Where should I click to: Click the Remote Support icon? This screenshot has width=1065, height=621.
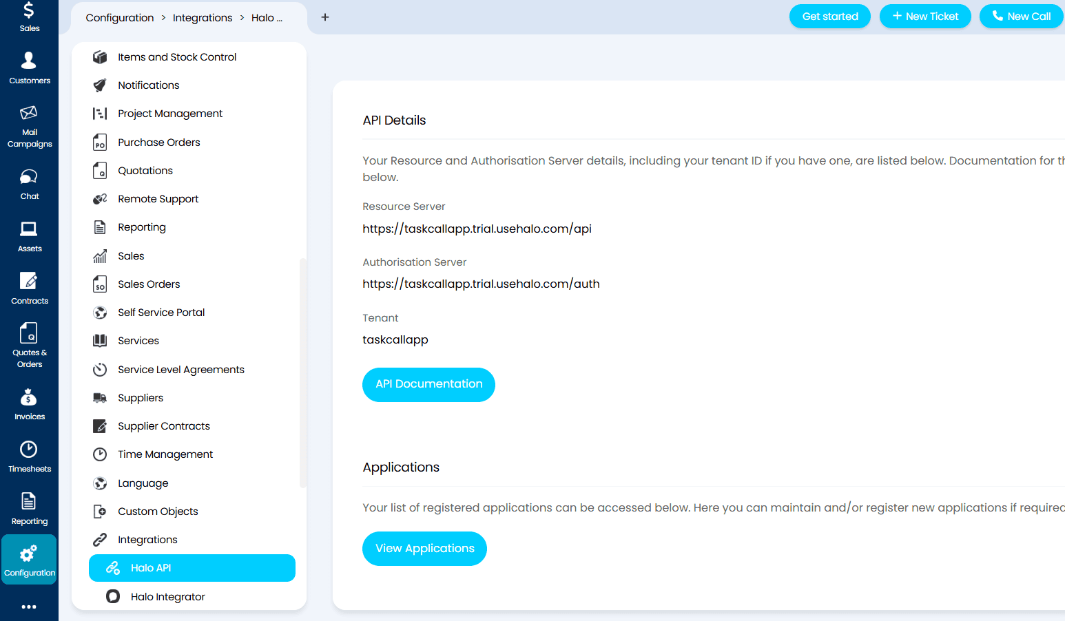100,199
